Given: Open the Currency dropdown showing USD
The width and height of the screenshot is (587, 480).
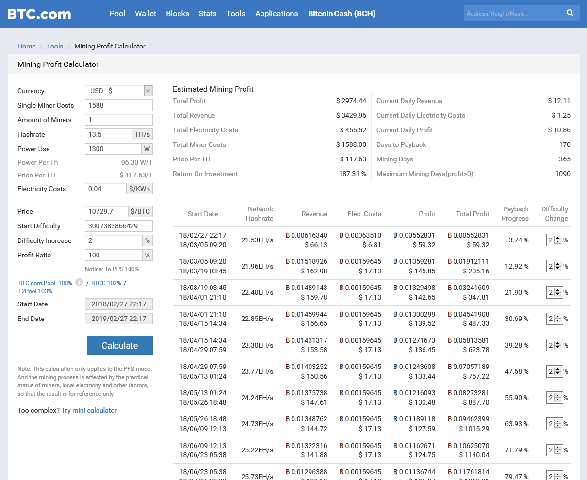Looking at the screenshot, I should (x=118, y=91).
